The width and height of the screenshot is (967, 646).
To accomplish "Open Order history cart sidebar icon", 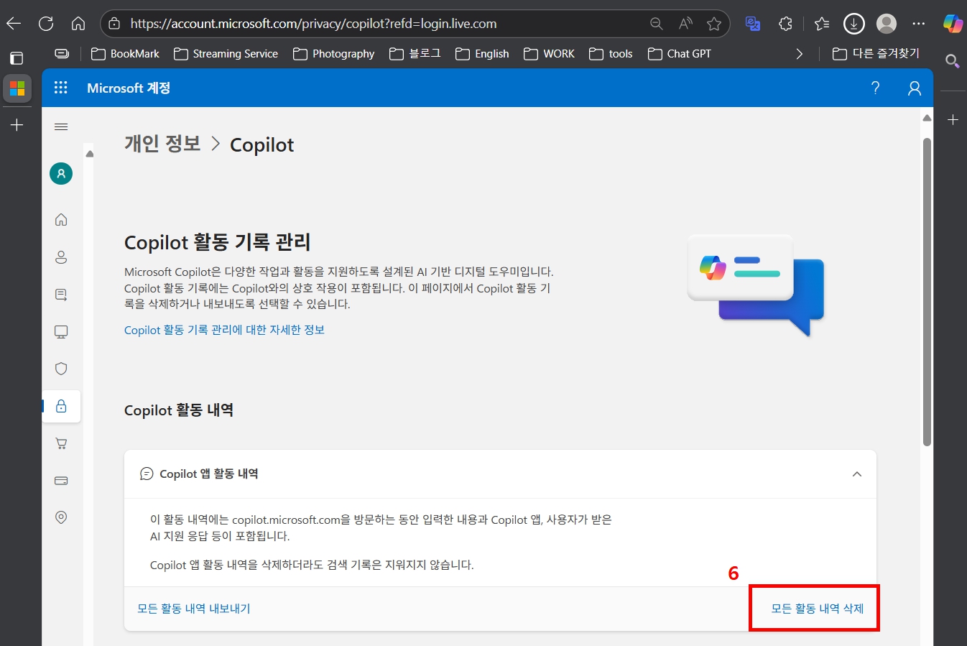I will (61, 443).
